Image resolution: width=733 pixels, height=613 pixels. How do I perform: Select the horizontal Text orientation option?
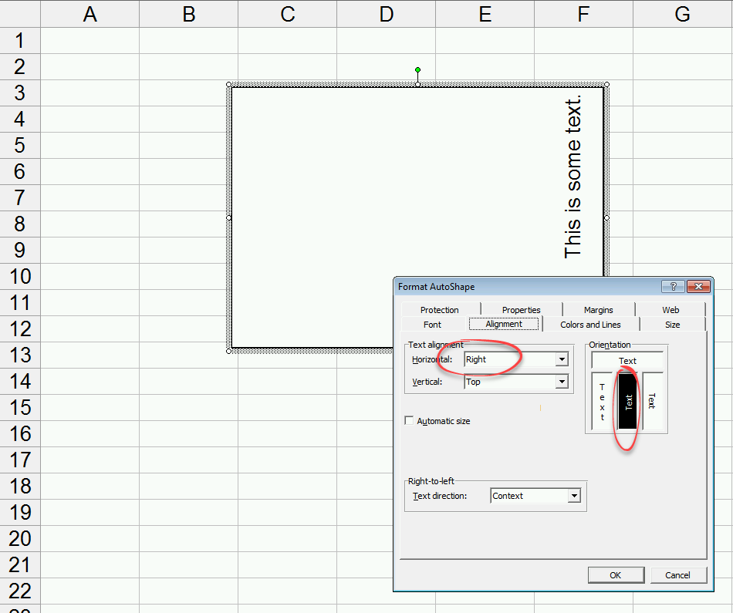(627, 361)
